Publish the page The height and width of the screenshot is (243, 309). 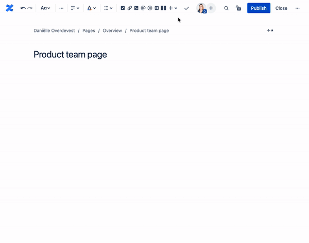pos(259,8)
